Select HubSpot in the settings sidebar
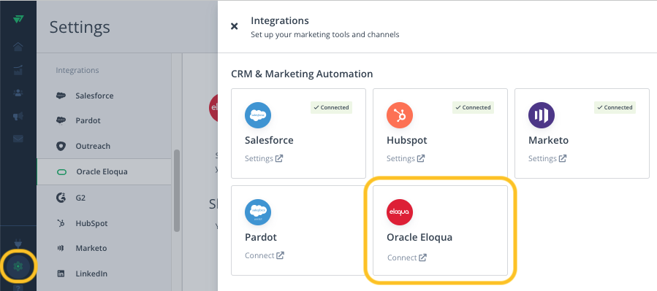 (x=104, y=223)
